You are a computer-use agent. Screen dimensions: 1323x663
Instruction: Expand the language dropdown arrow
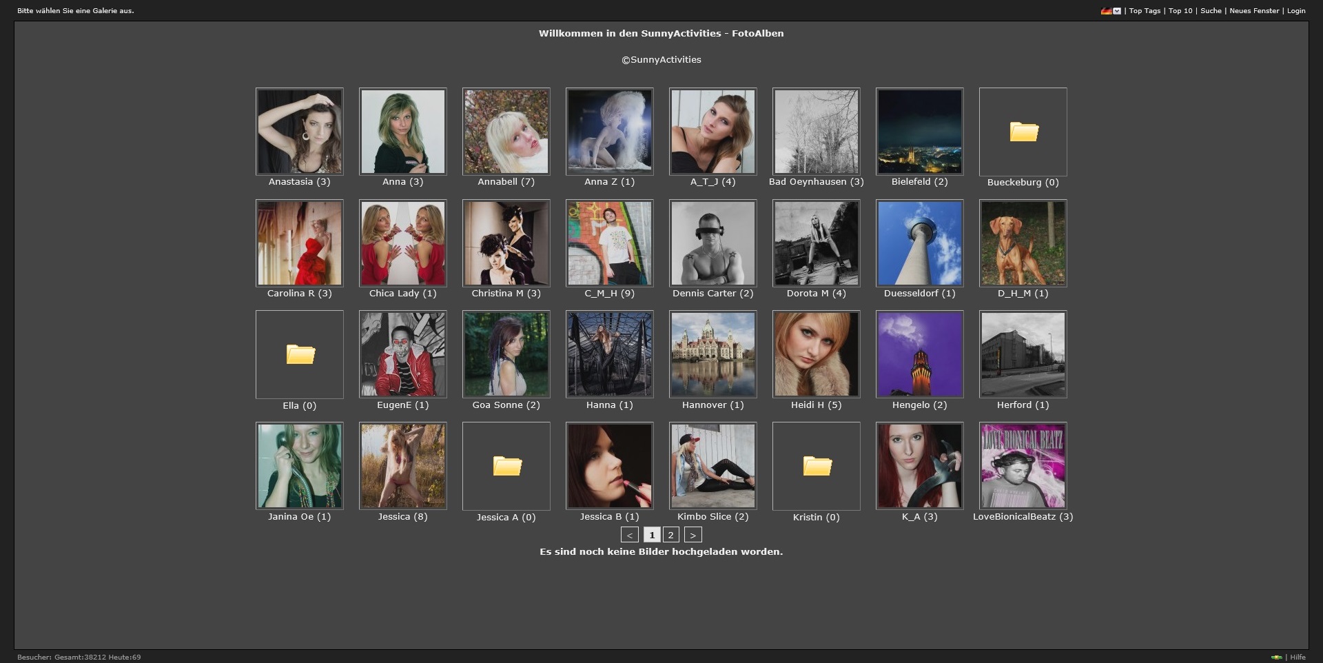point(1117,11)
